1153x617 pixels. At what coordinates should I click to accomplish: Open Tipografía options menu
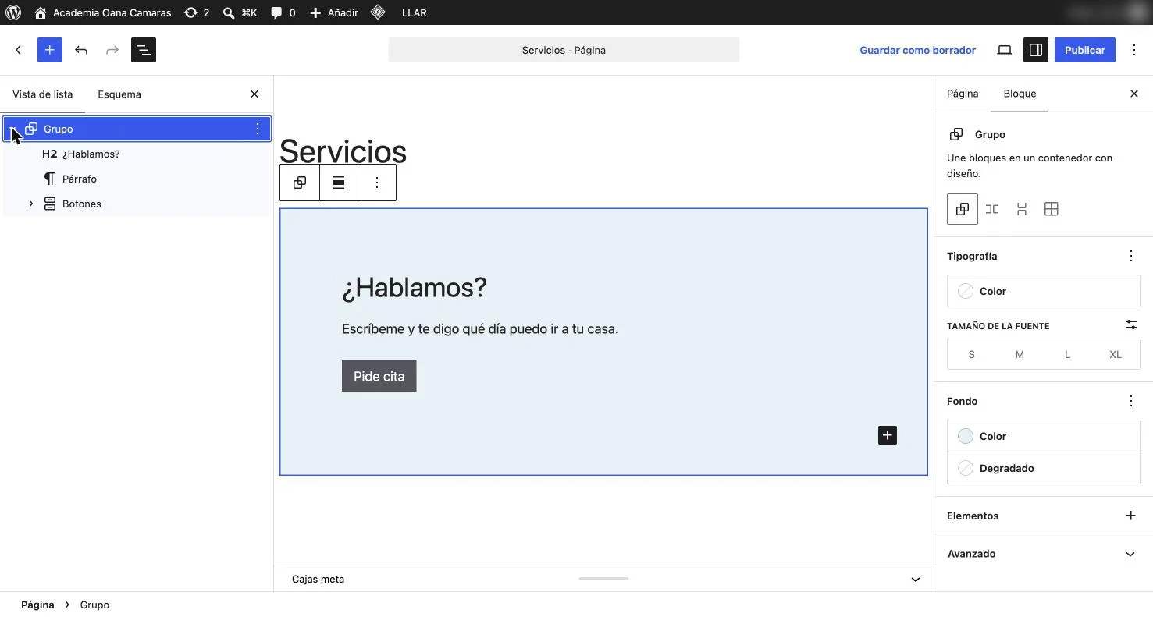1131,256
